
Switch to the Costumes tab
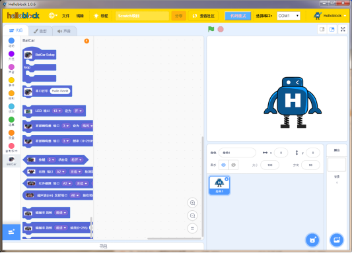(x=40, y=31)
